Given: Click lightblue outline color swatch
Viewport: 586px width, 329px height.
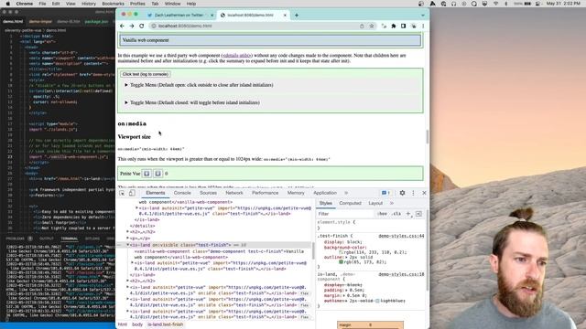Looking at the screenshot, I should pyautogui.click(x=377, y=301).
